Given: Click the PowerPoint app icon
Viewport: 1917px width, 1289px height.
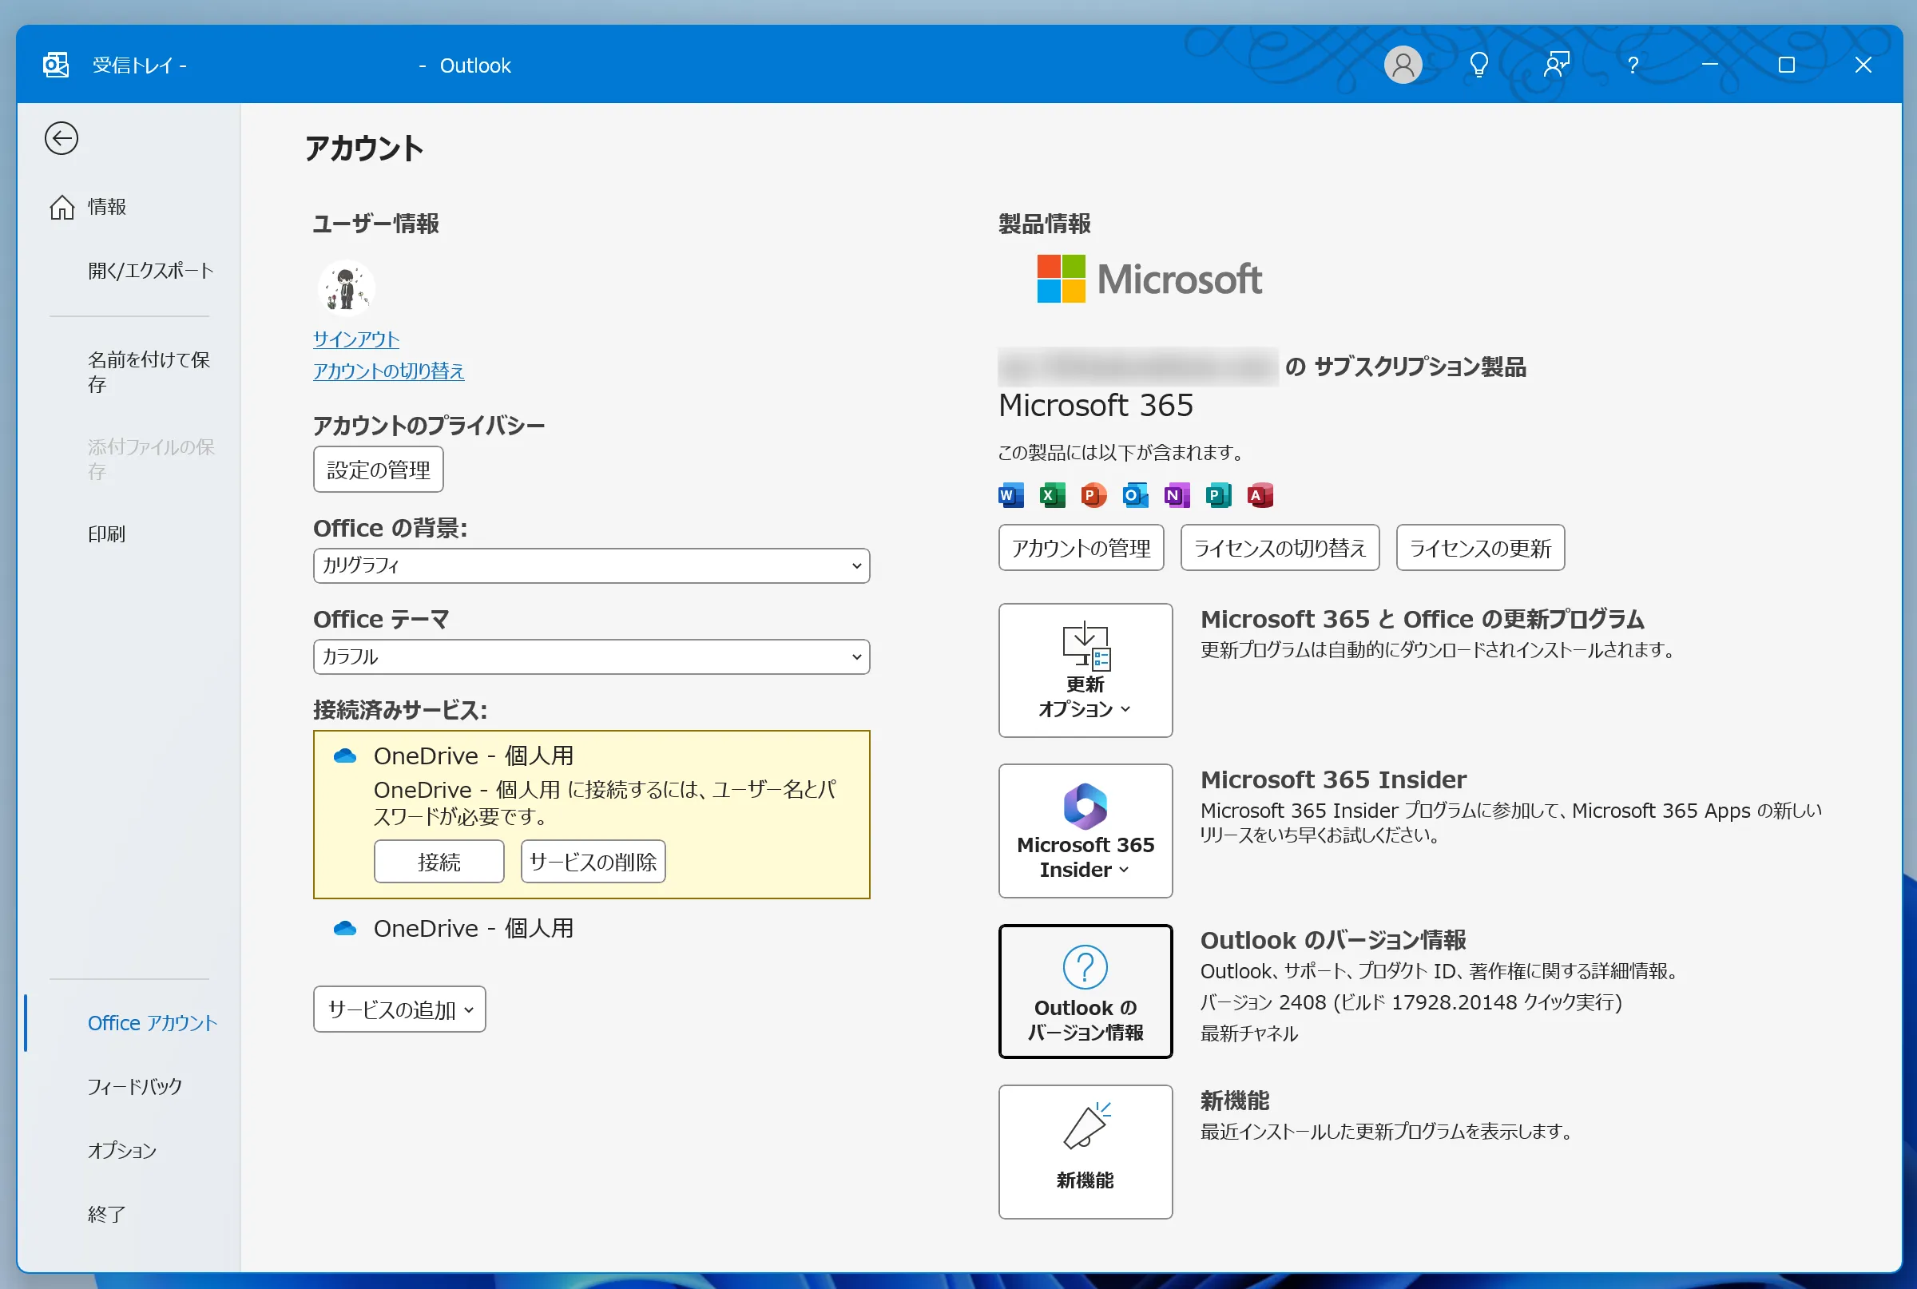Looking at the screenshot, I should click(x=1093, y=495).
